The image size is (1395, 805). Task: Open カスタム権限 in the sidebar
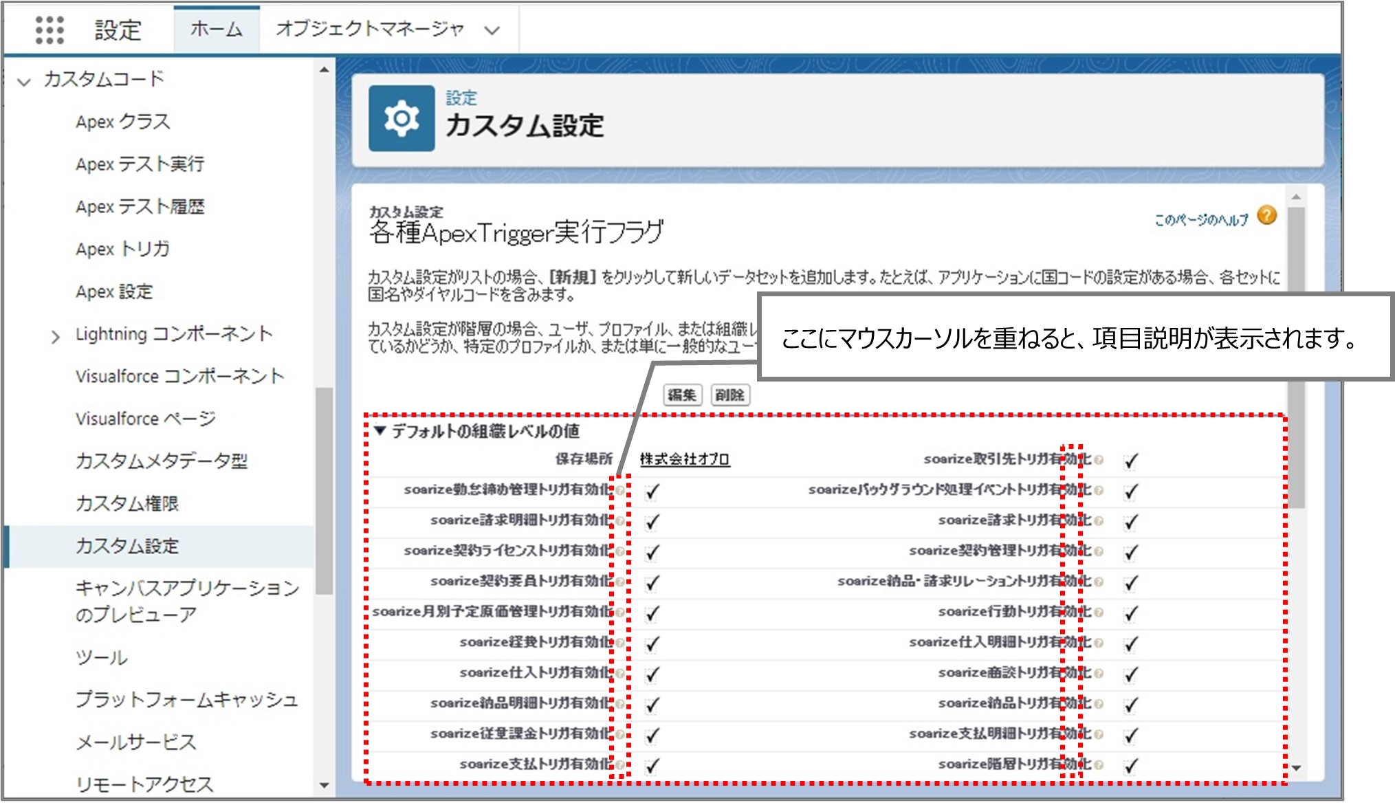tap(127, 503)
